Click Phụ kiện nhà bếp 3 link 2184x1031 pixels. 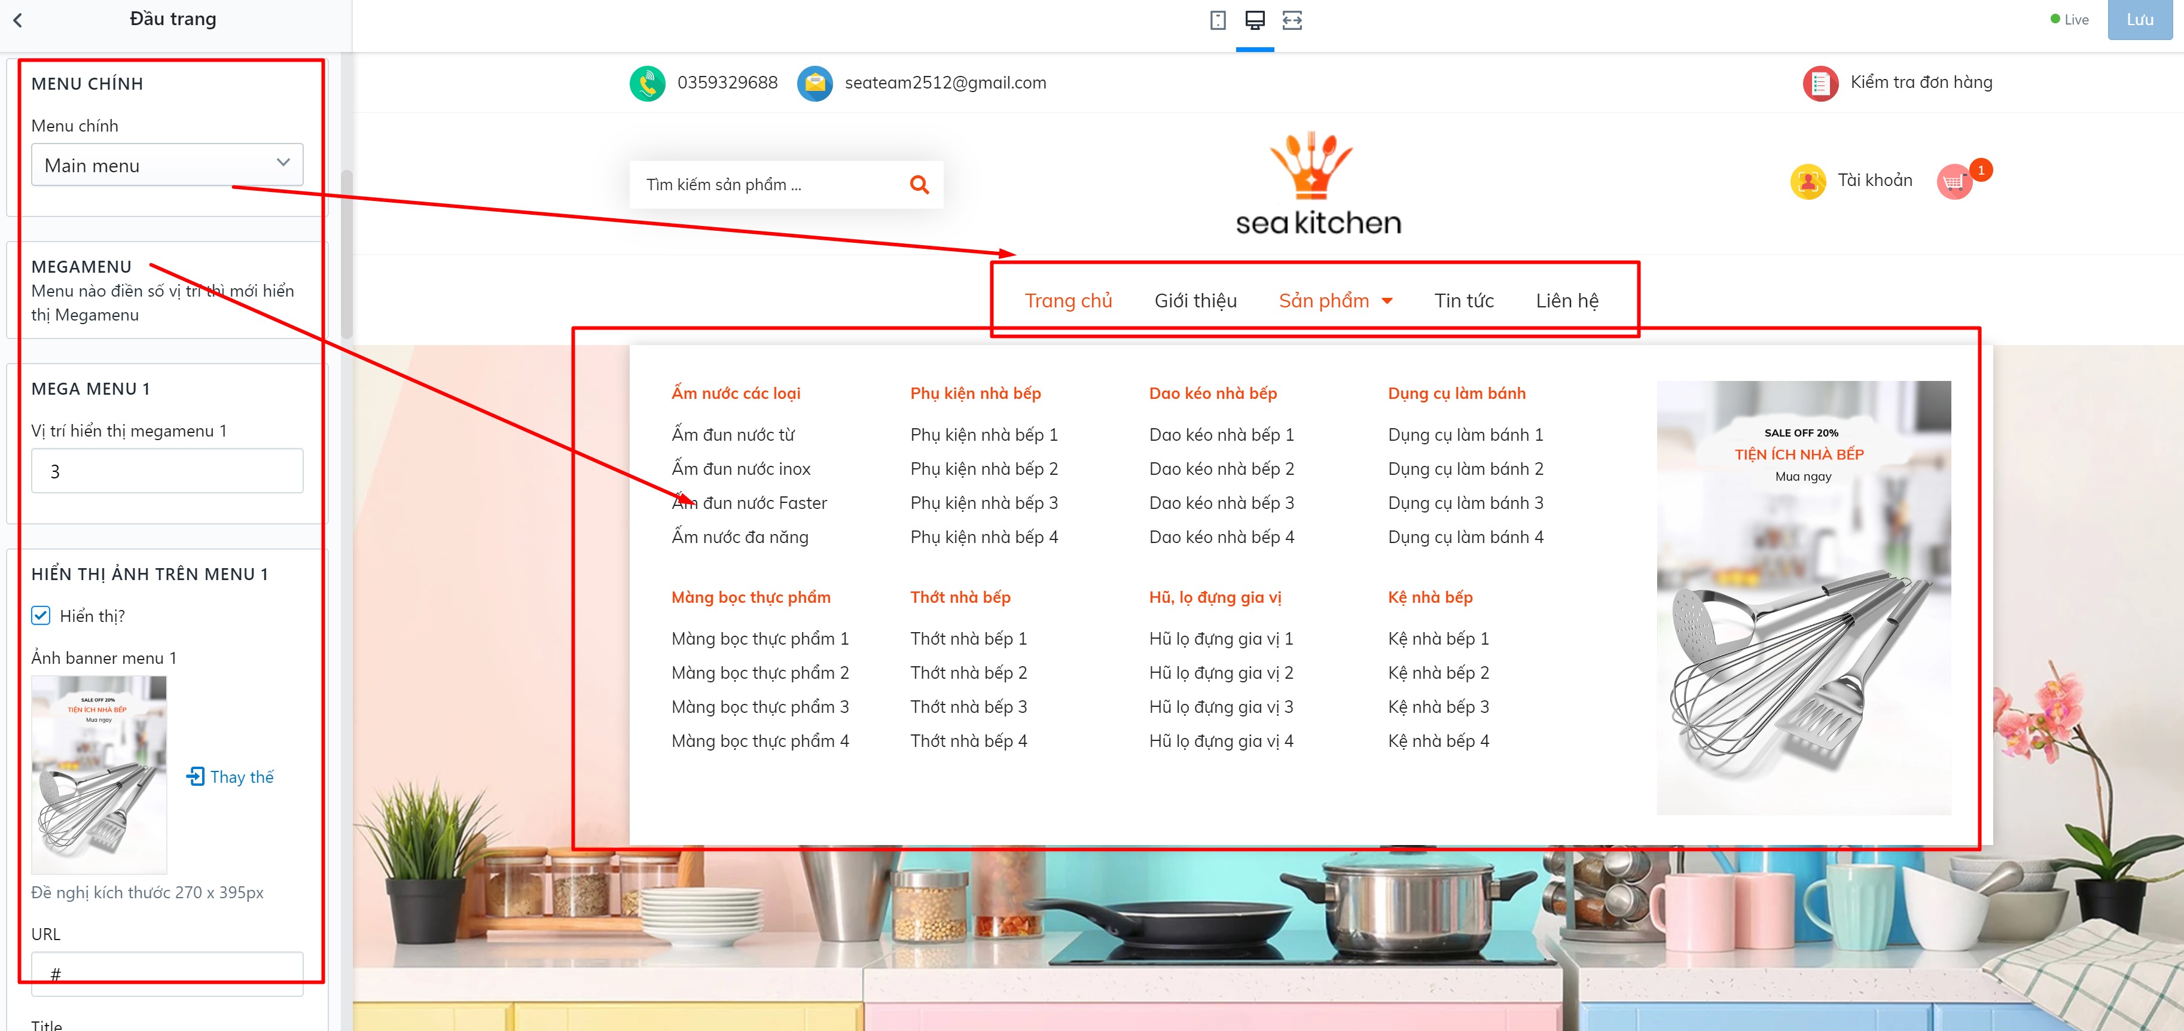pos(984,503)
